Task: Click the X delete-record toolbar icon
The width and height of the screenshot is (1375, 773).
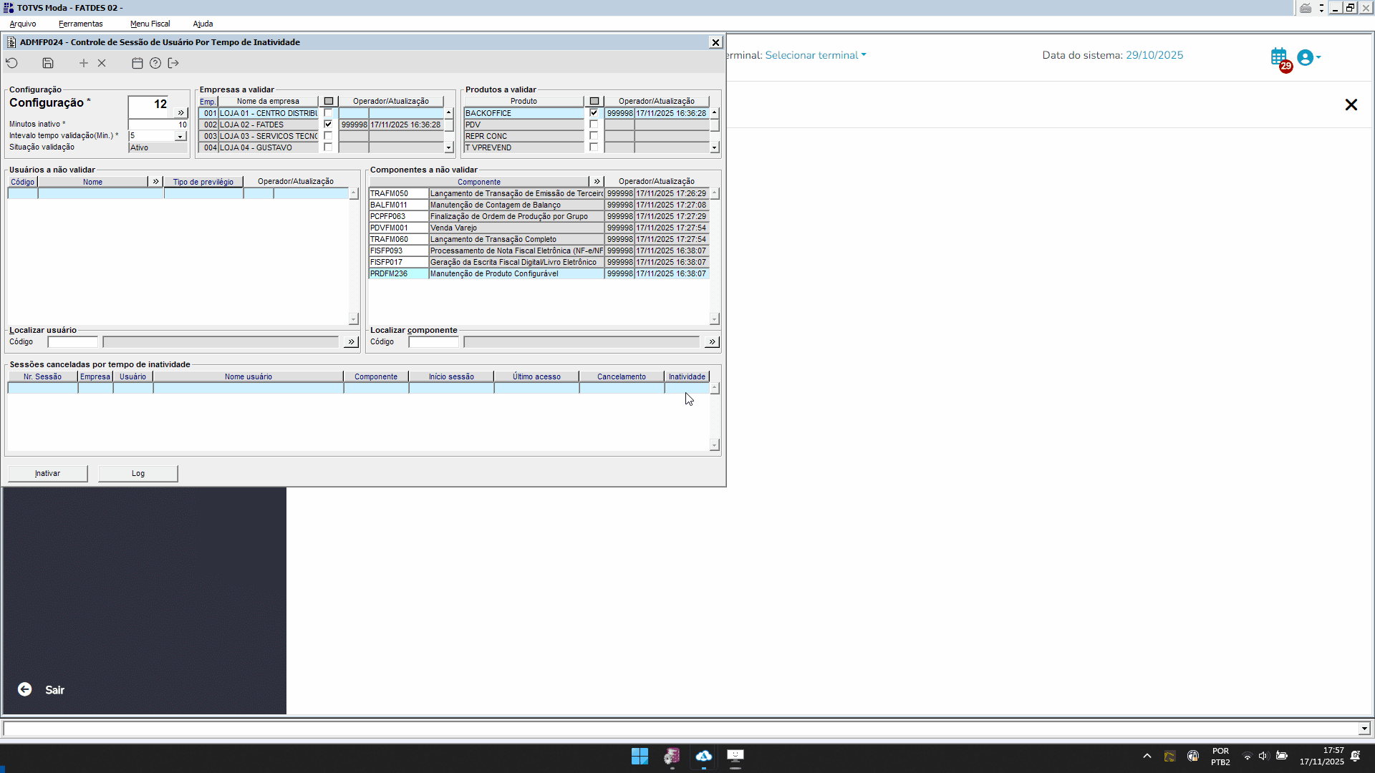Action: tap(102, 63)
